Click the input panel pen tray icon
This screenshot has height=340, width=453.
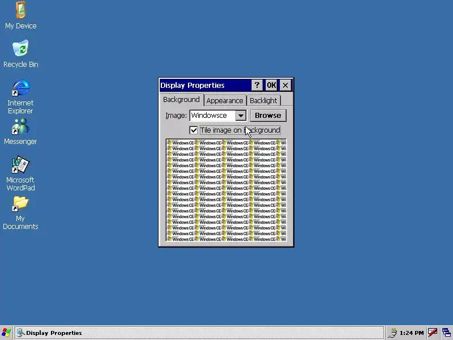(433, 333)
